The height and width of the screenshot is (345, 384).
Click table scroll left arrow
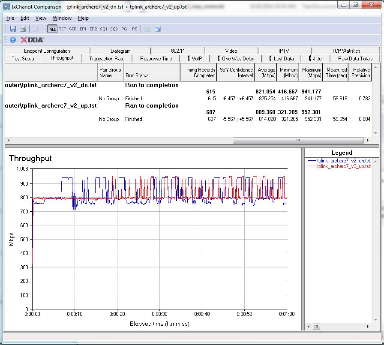coord(9,140)
